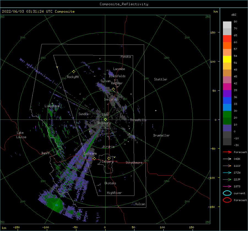The width and height of the screenshot is (248, 231).
Task: Click the yellow diamond marker below RedDeer
Action: [113, 89]
